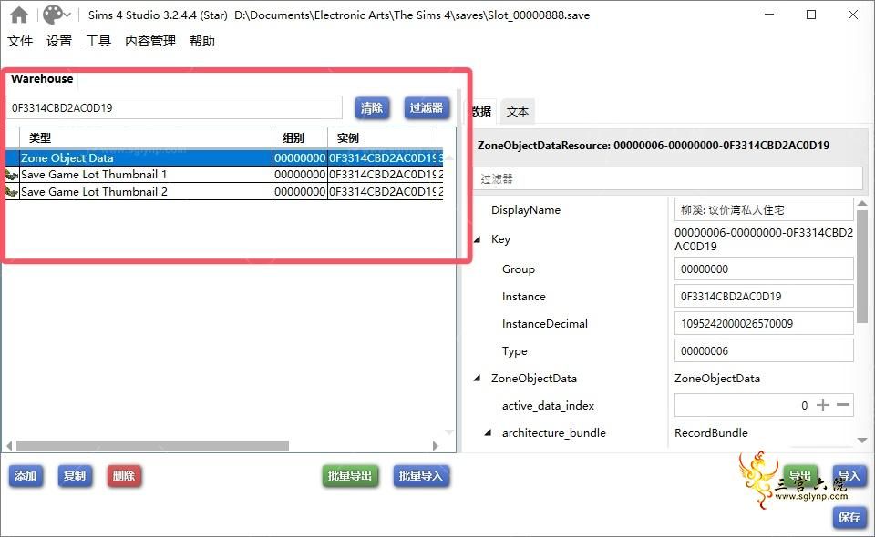This screenshot has height=537, width=875.
Task: Click the right arrow of horizontal scrollbar
Action: (x=436, y=446)
